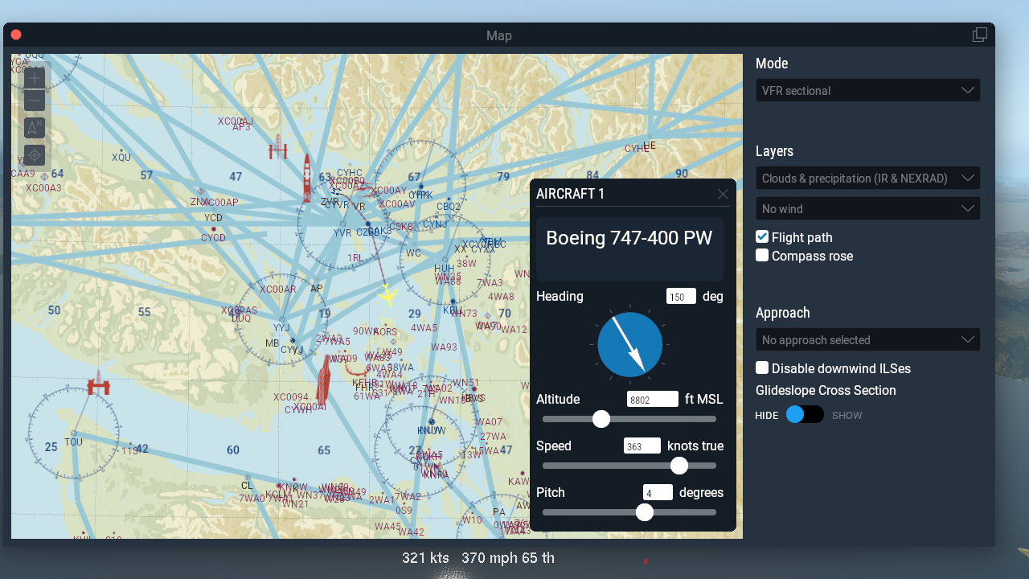1029x579 pixels.
Task: Click the Boeing 747-400 PW aircraft name
Action: tap(629, 238)
